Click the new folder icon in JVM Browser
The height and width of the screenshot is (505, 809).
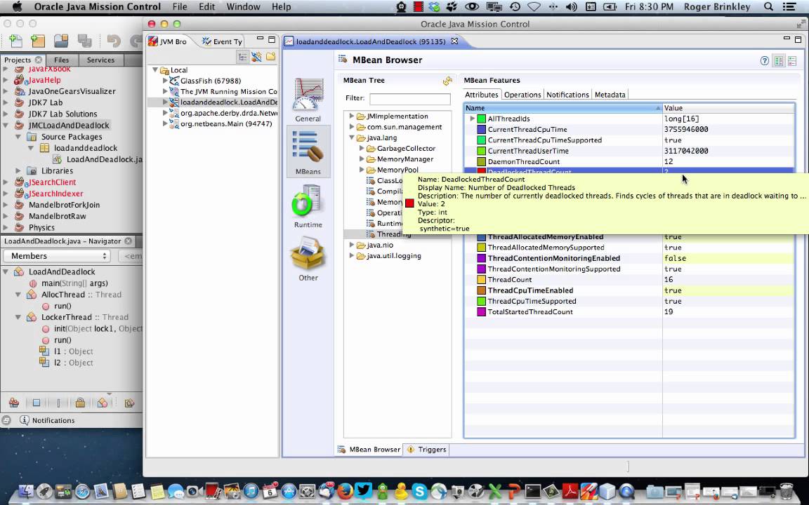270,58
